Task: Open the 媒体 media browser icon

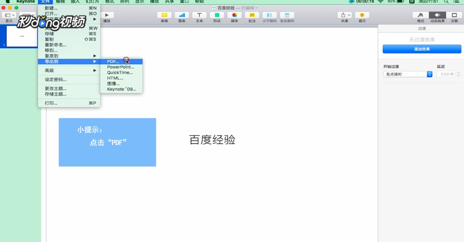Action: click(235, 15)
